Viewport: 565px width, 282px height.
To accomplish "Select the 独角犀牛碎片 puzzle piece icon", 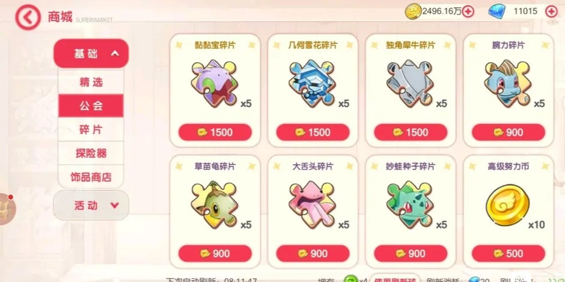I will [x=410, y=84].
